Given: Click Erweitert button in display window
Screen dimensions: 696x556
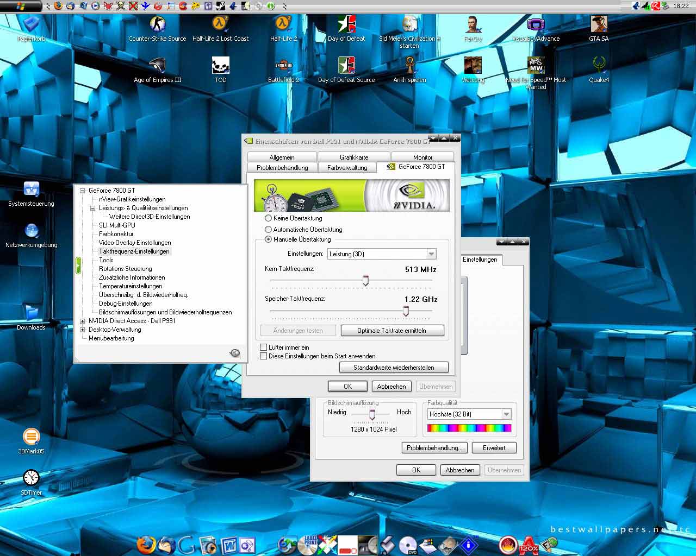Looking at the screenshot, I should (494, 448).
